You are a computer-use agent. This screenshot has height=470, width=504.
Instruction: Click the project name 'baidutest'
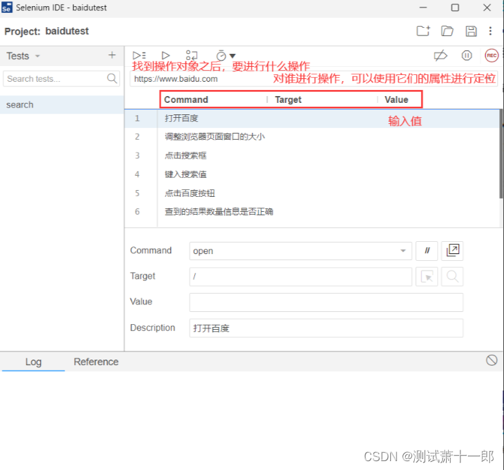tap(67, 31)
